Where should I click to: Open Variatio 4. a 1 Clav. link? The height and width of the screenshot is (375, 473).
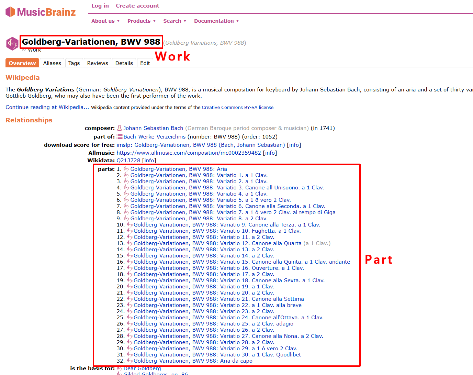point(199,194)
